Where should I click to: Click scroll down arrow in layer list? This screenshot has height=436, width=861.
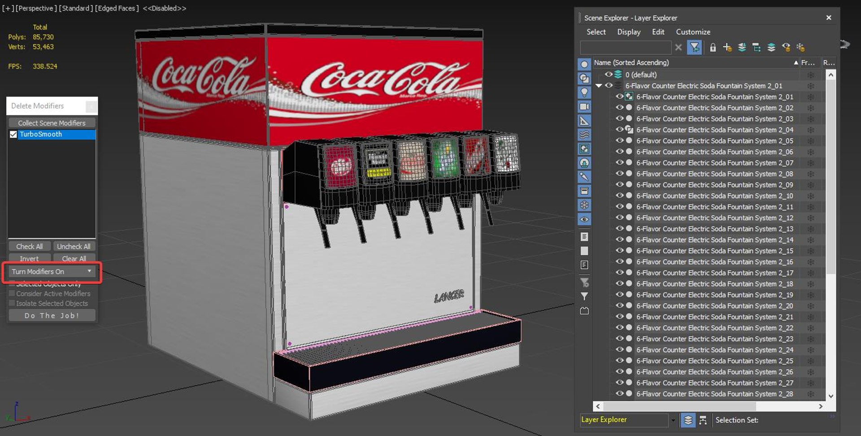[x=831, y=396]
